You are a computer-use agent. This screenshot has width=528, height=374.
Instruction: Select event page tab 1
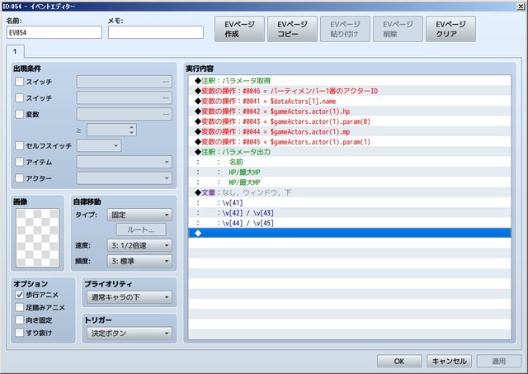[x=15, y=51]
